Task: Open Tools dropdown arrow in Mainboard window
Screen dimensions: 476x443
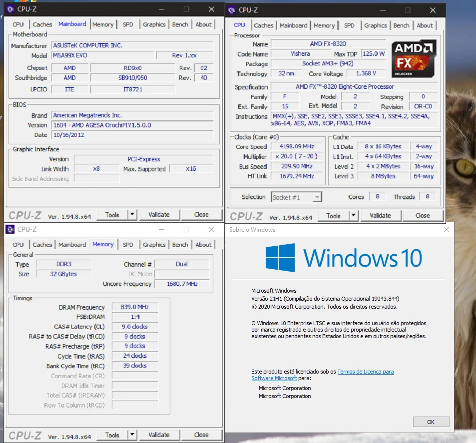Action: tap(132, 214)
